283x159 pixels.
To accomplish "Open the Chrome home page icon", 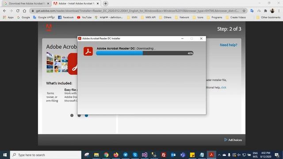I will [x=24, y=11].
